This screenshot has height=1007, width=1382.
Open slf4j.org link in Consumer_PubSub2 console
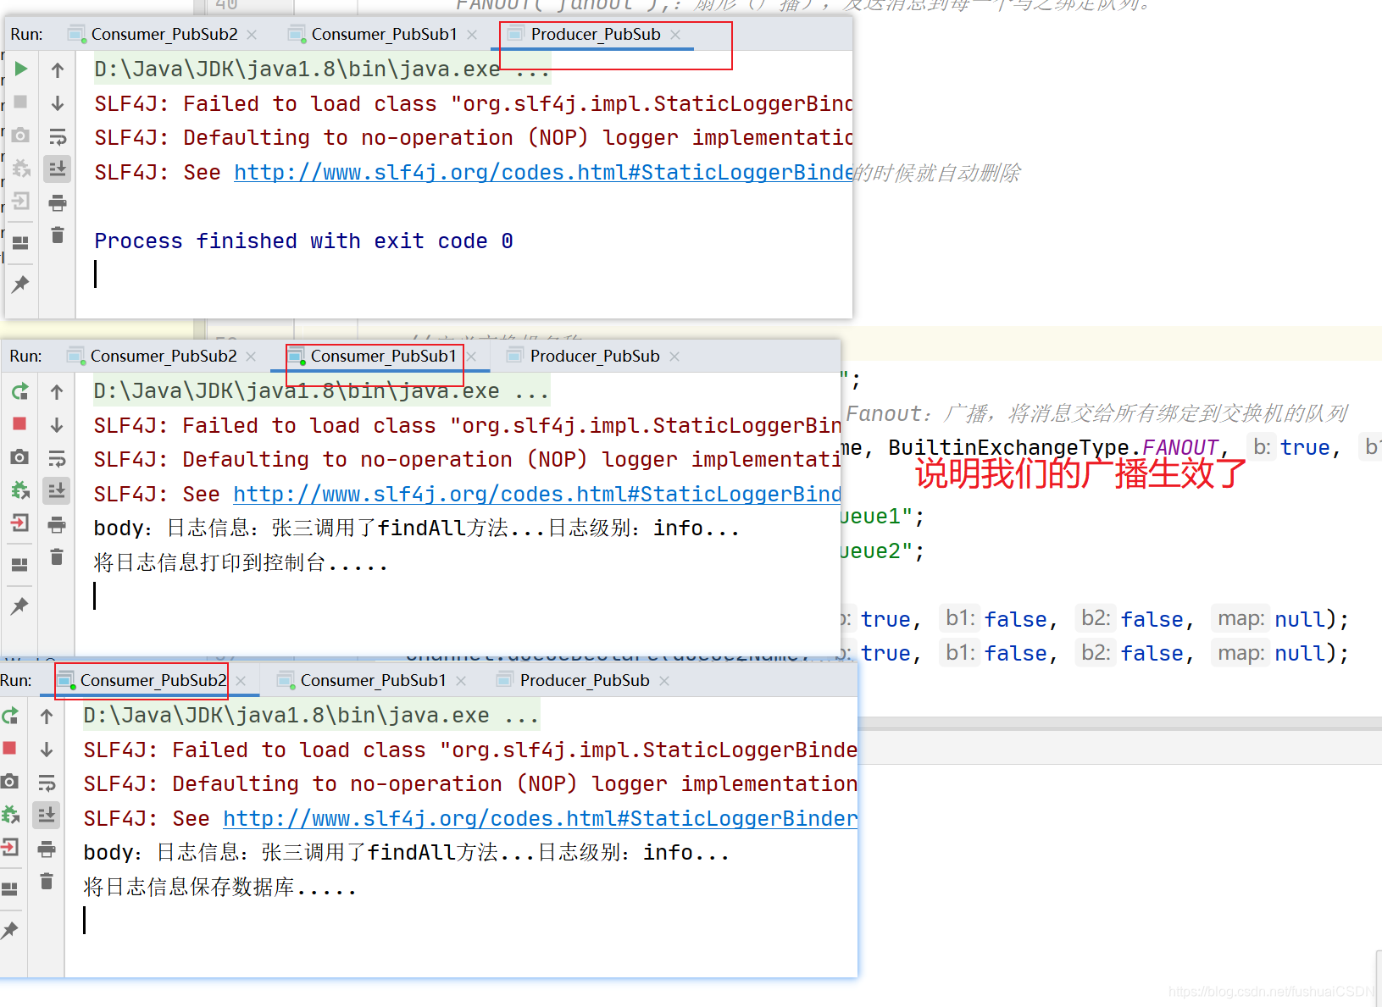tap(541, 819)
